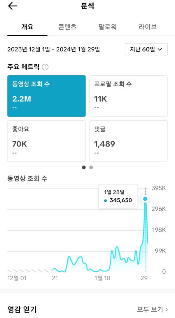Viewport: 175px width, 318px height.
Task: Select the 동영상 조회 수 metric card
Action: tap(46, 96)
